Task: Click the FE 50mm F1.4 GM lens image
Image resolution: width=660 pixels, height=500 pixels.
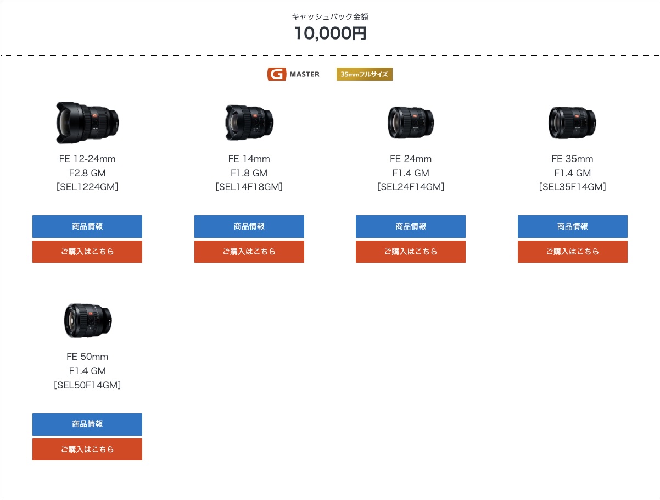Action: coord(87,320)
